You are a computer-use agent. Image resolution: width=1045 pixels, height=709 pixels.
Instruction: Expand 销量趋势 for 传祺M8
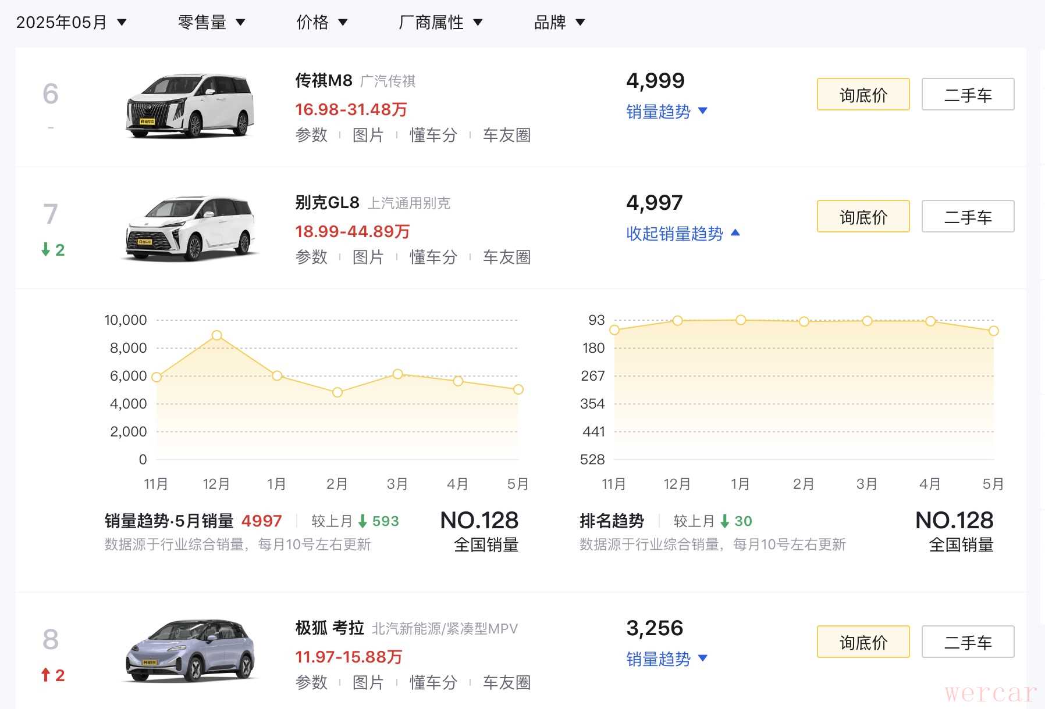pyautogui.click(x=667, y=111)
